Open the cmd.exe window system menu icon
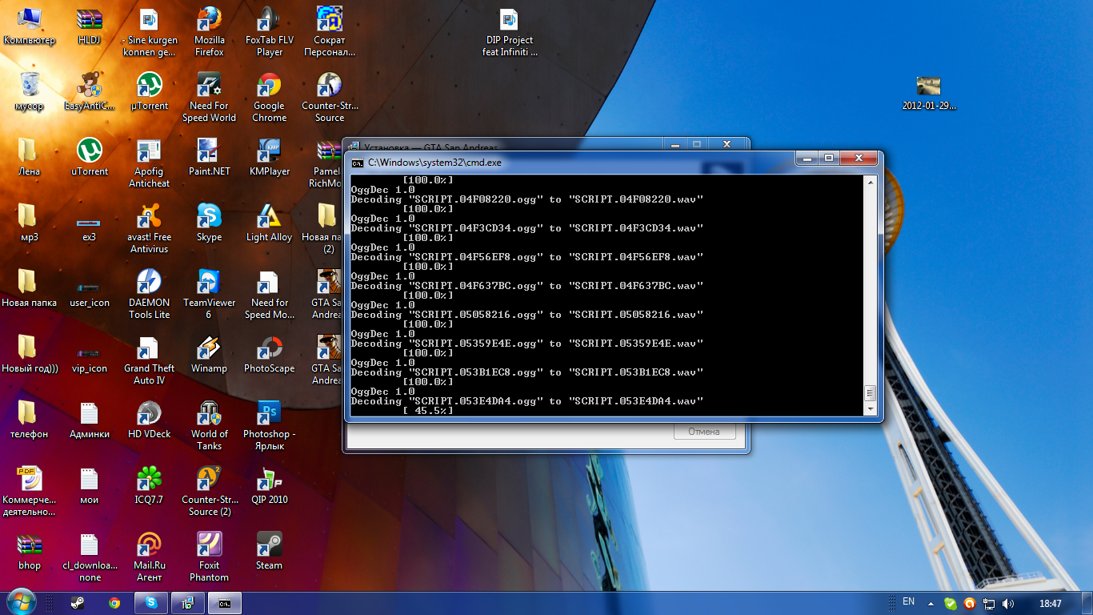 358,163
